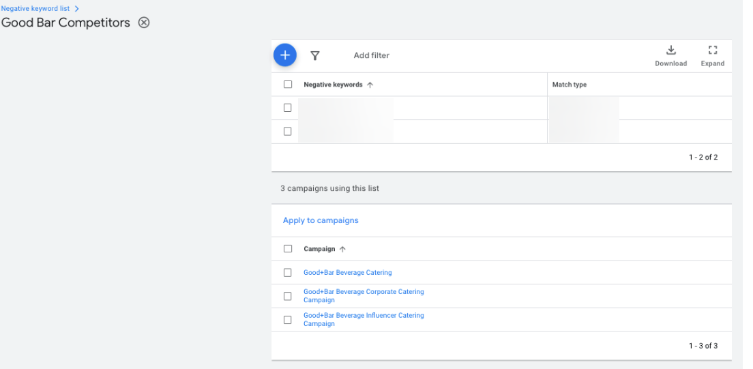Select all negative keywords checkbox
This screenshot has height=369, width=753.
[x=288, y=85]
